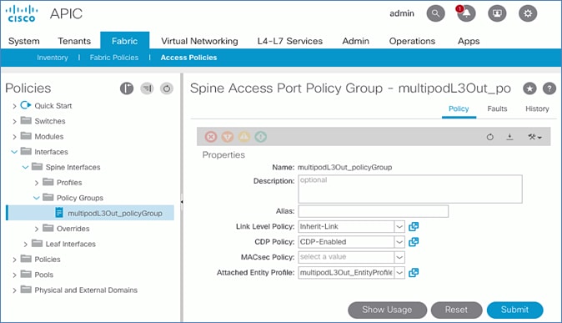The height and width of the screenshot is (323, 562).
Task: Go to the Fabric Policies submenu
Action: 114,58
